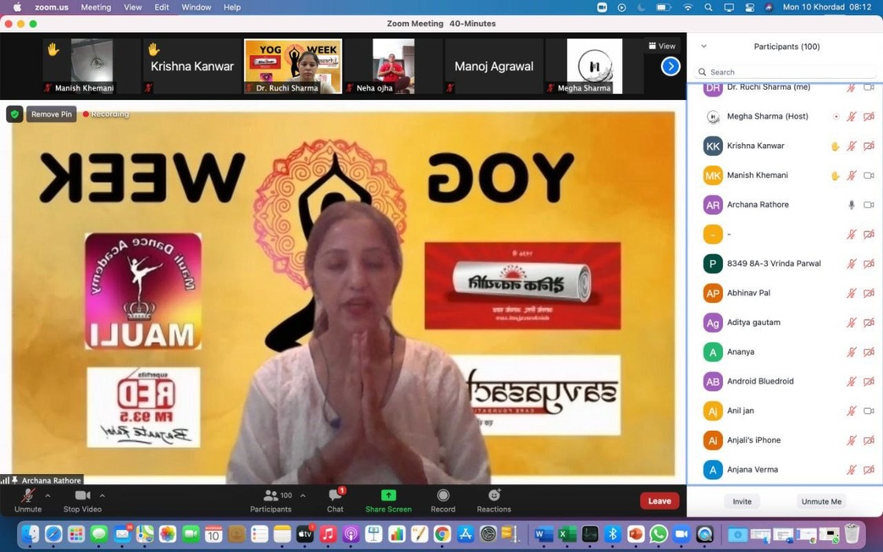The height and width of the screenshot is (552, 883).
Task: Toggle the muted mic for Anjana Verma
Action: (851, 470)
